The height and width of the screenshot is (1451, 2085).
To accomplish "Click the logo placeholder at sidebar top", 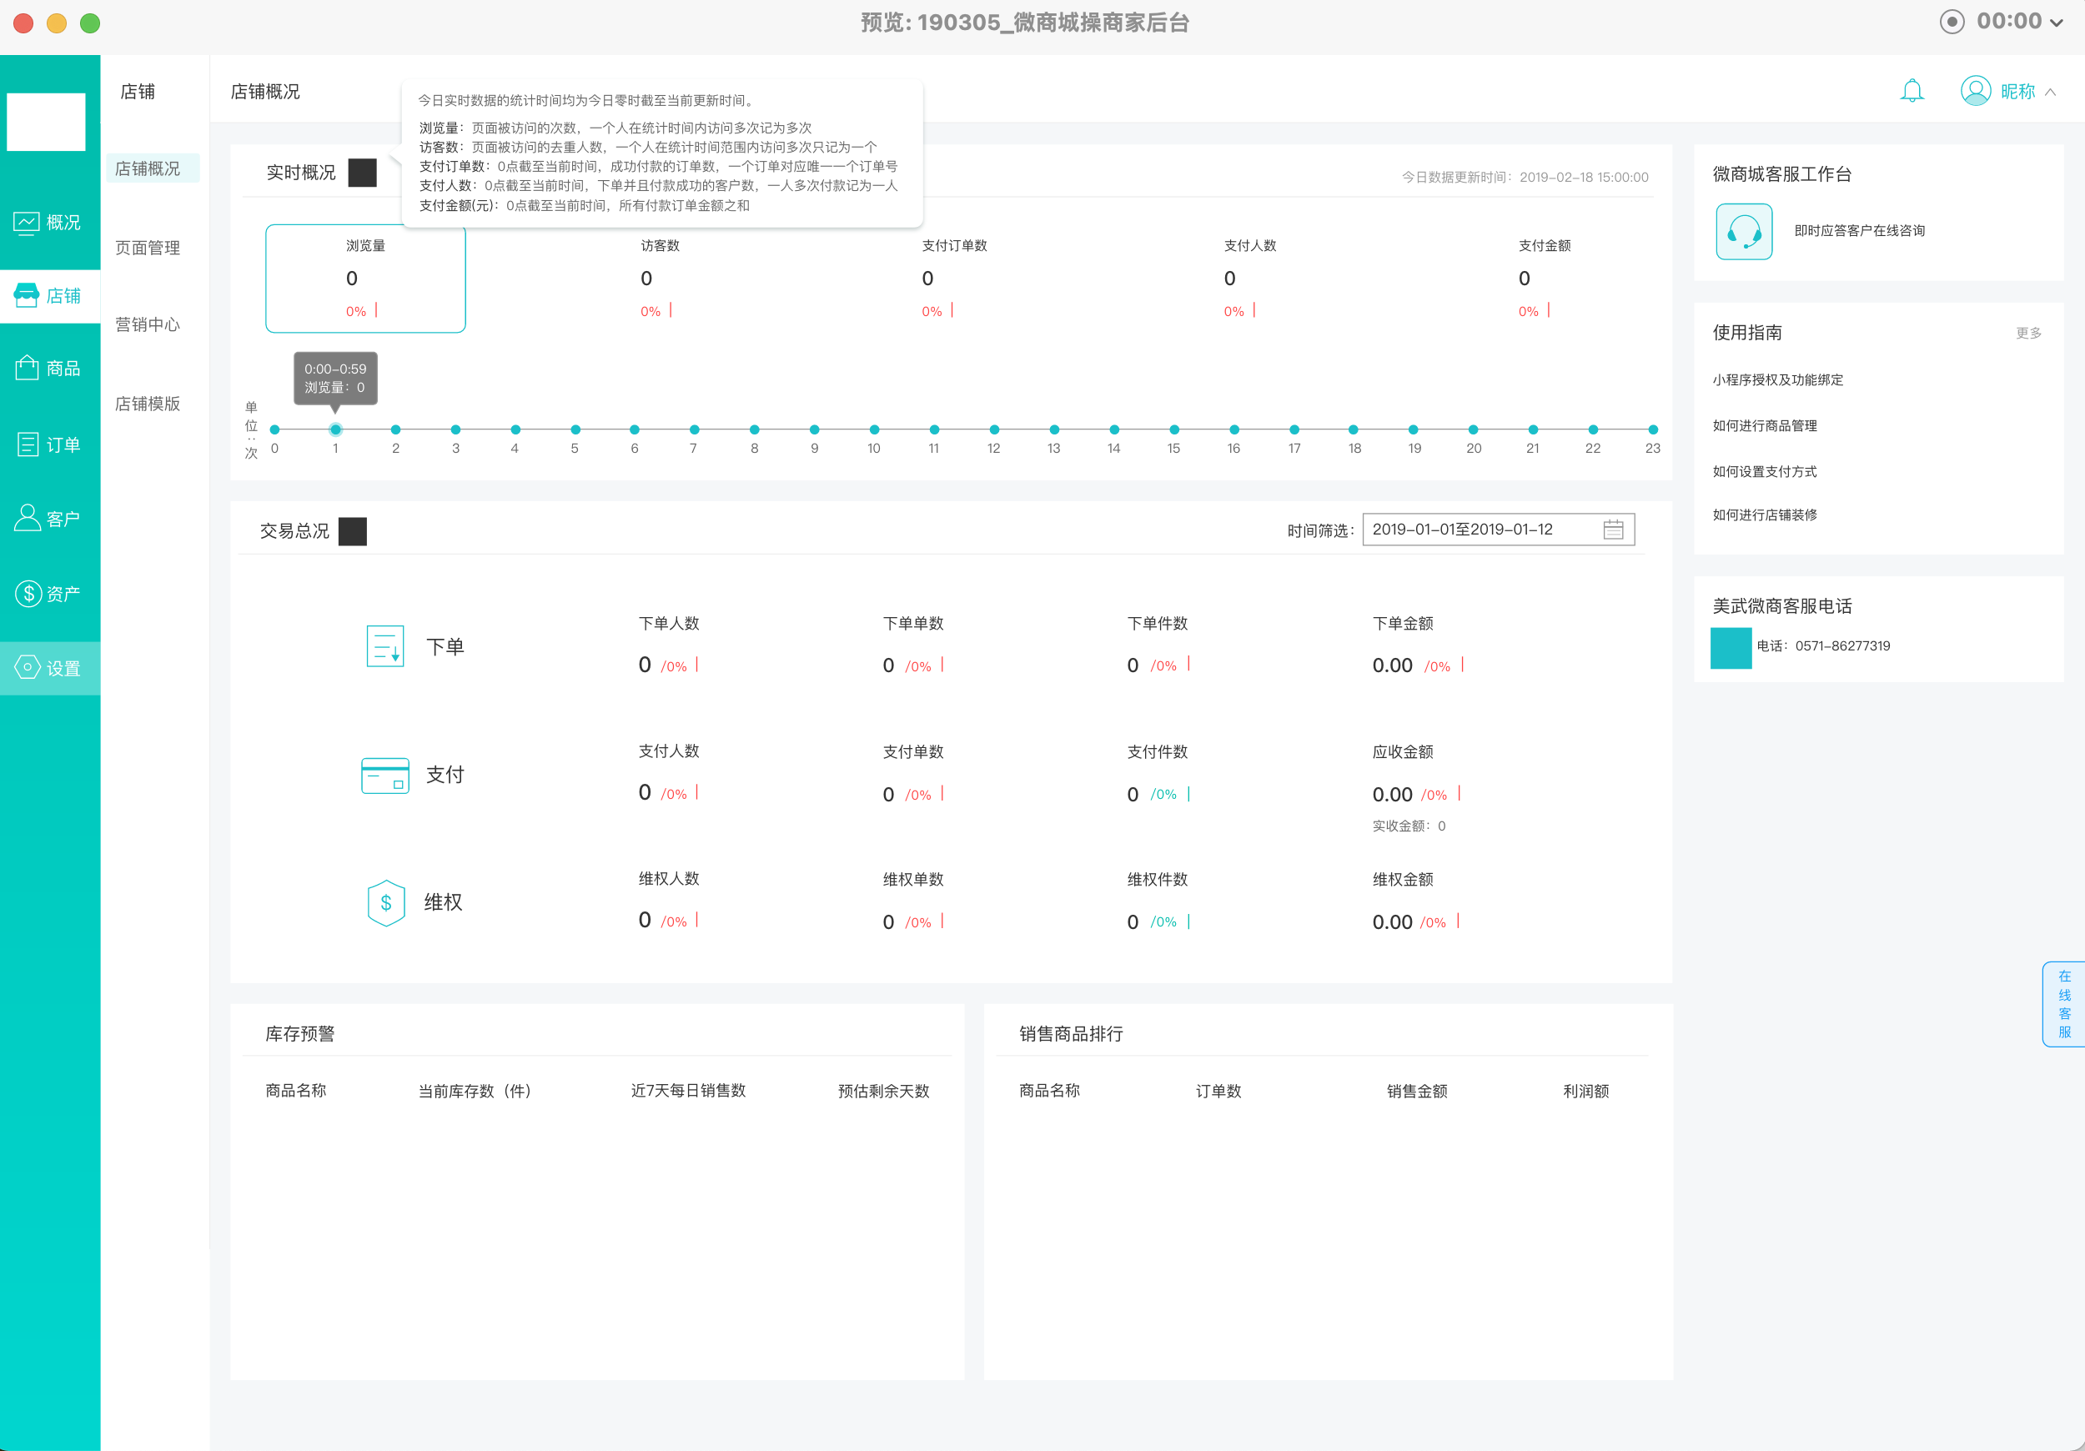I will [x=47, y=122].
